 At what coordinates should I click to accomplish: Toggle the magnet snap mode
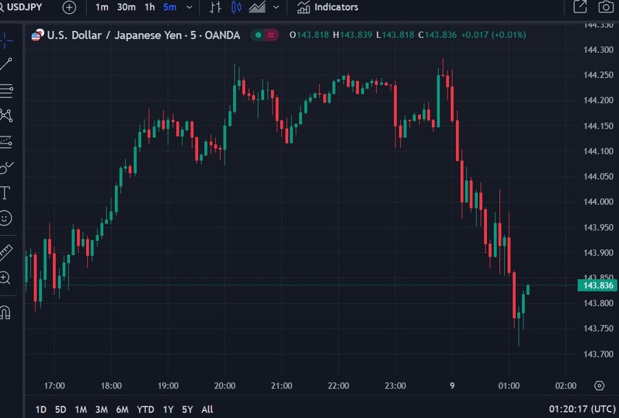click(6, 312)
